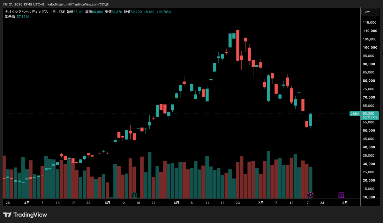Click the green earnings E marker in May
The width and height of the screenshot is (383, 223).
tap(134, 195)
